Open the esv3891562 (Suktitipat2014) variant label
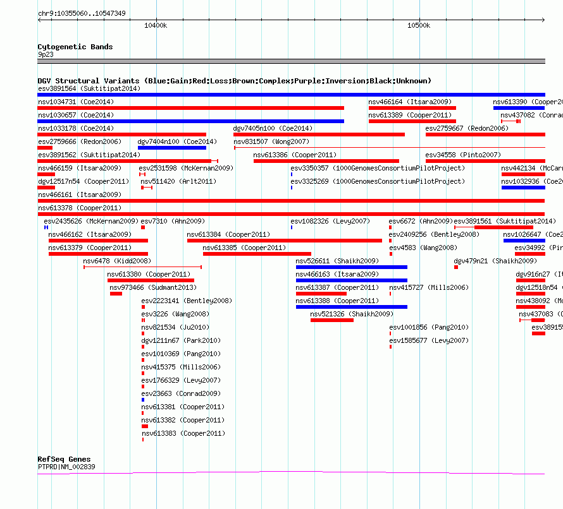 (x=89, y=155)
